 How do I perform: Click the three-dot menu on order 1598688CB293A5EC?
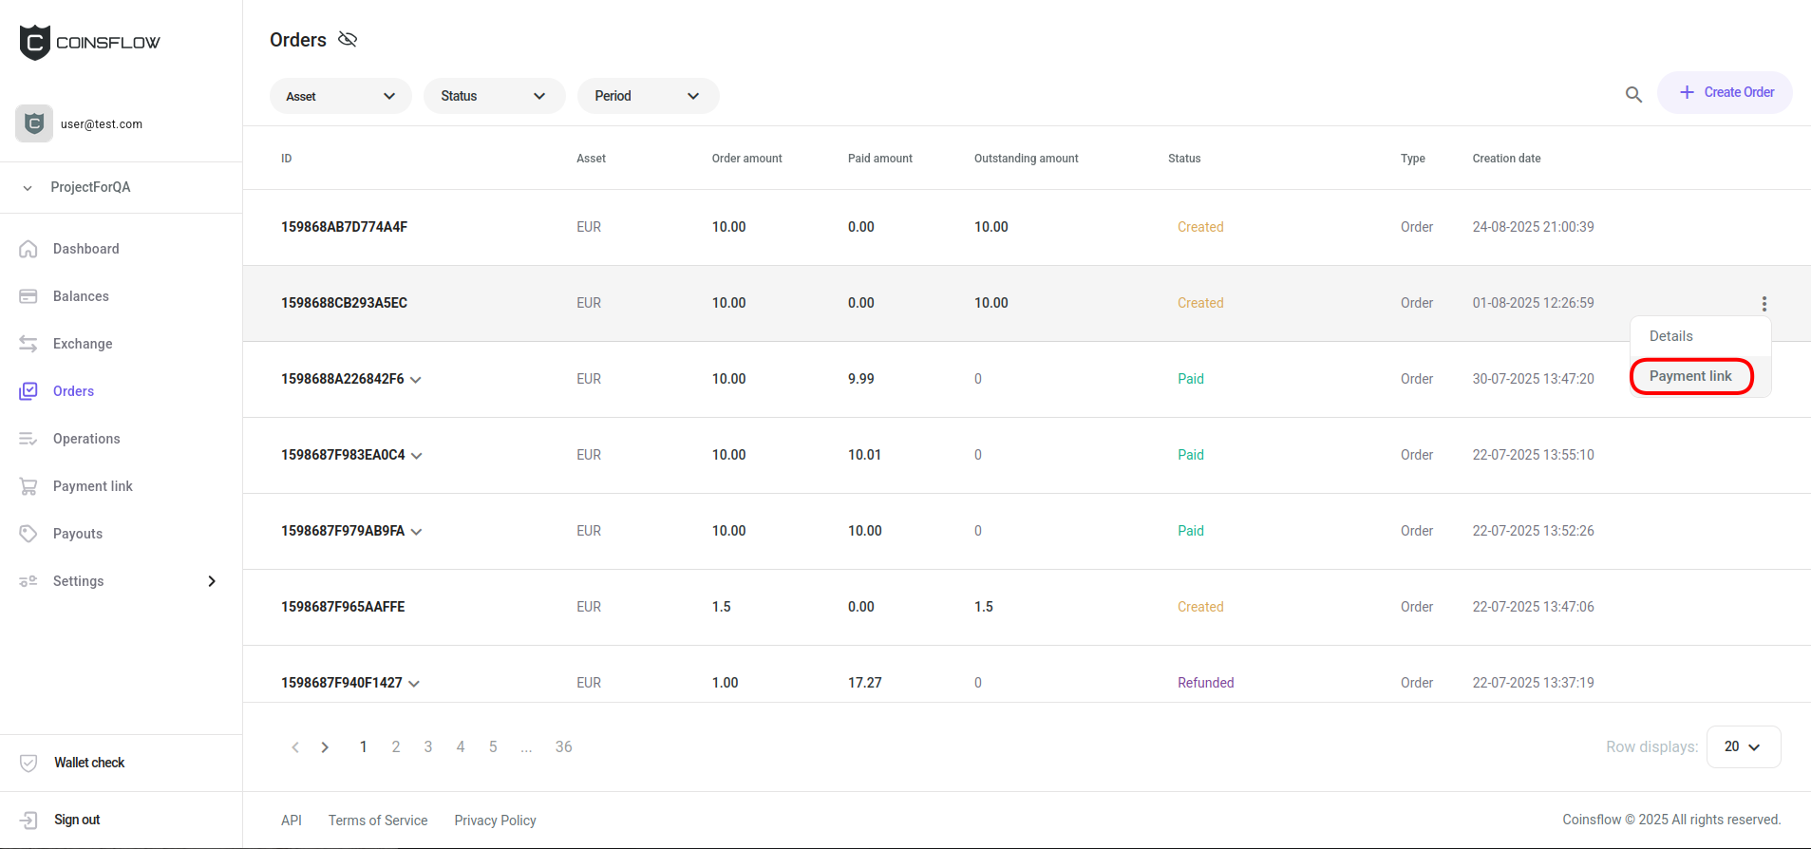[x=1764, y=304]
